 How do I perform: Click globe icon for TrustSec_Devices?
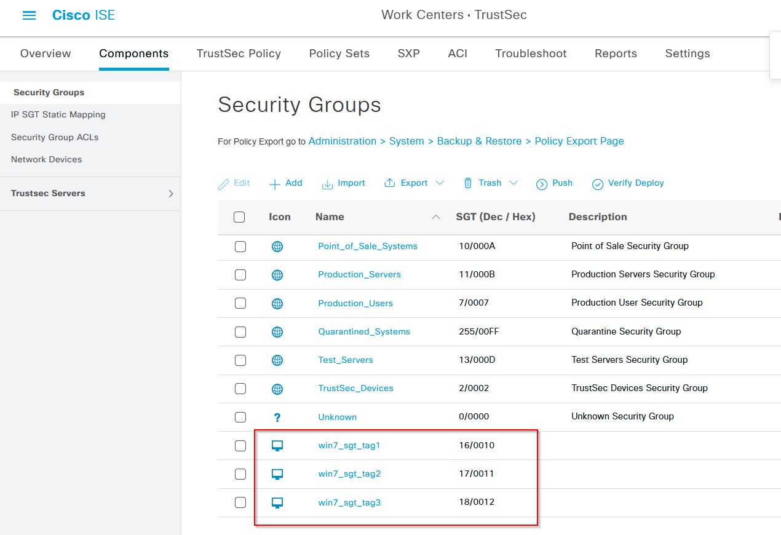[x=277, y=389]
